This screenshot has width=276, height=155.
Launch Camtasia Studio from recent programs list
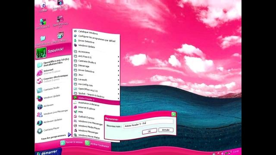(x=48, y=89)
